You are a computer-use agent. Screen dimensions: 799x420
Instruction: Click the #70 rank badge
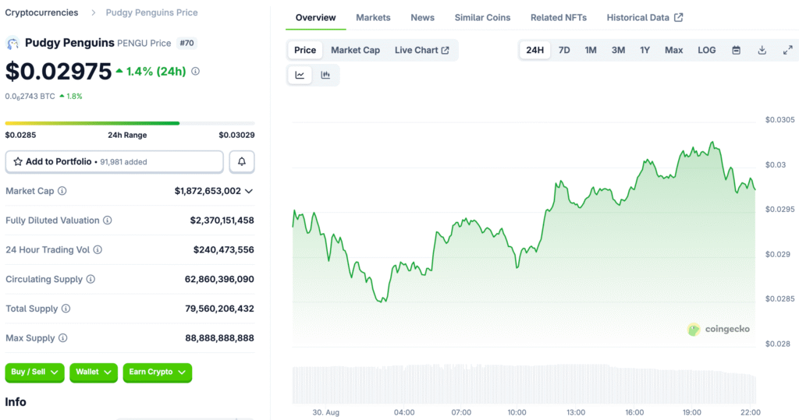pyautogui.click(x=186, y=44)
